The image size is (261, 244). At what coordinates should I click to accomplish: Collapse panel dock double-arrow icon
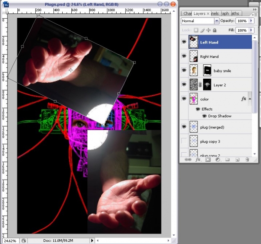click(x=254, y=10)
